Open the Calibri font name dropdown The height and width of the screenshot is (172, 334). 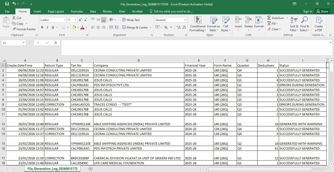tap(65, 20)
